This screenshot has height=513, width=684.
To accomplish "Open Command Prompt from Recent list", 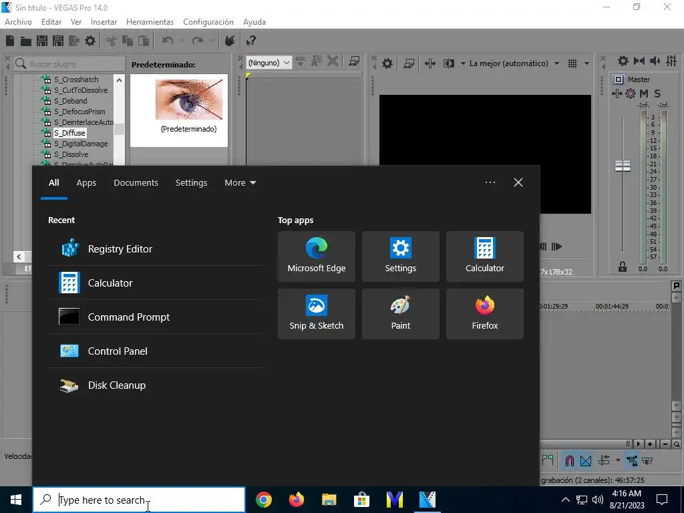I will coord(155,317).
